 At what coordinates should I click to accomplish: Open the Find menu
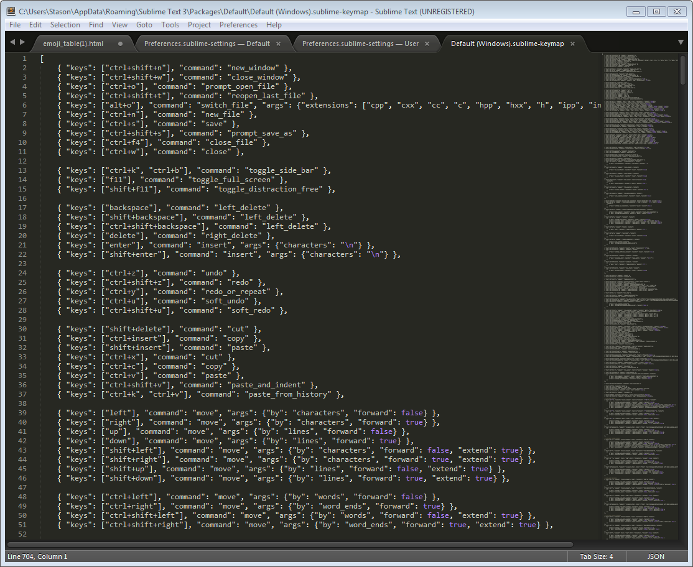96,25
